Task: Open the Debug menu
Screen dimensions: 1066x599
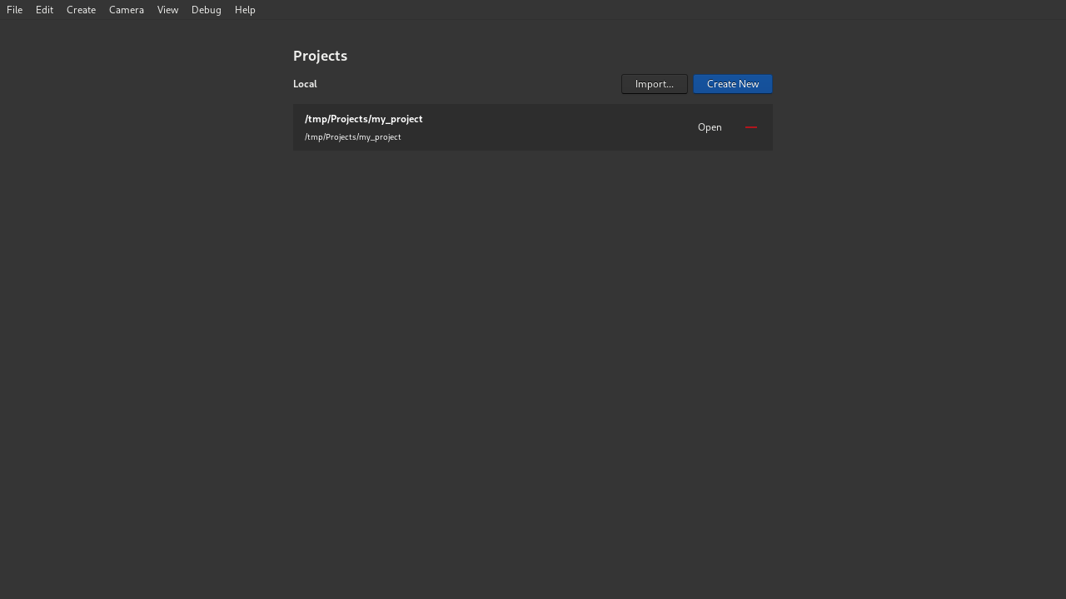Action: coord(206,10)
